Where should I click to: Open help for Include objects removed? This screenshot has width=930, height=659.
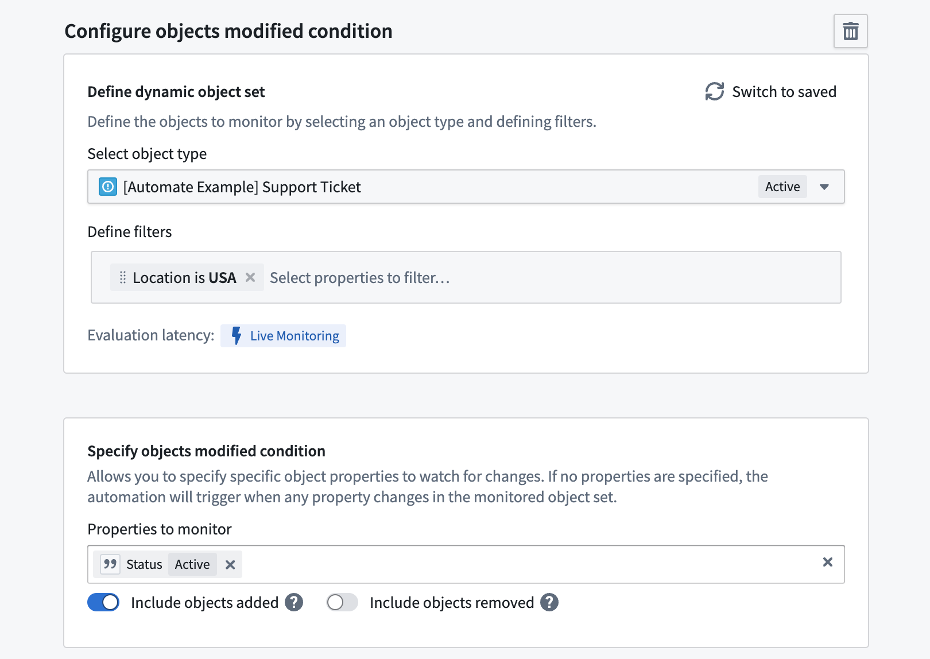pos(549,602)
